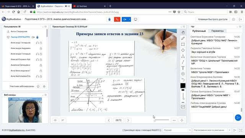Adjust the line thickness slider
Screen dimensions: 245x138
pos(183,96)
